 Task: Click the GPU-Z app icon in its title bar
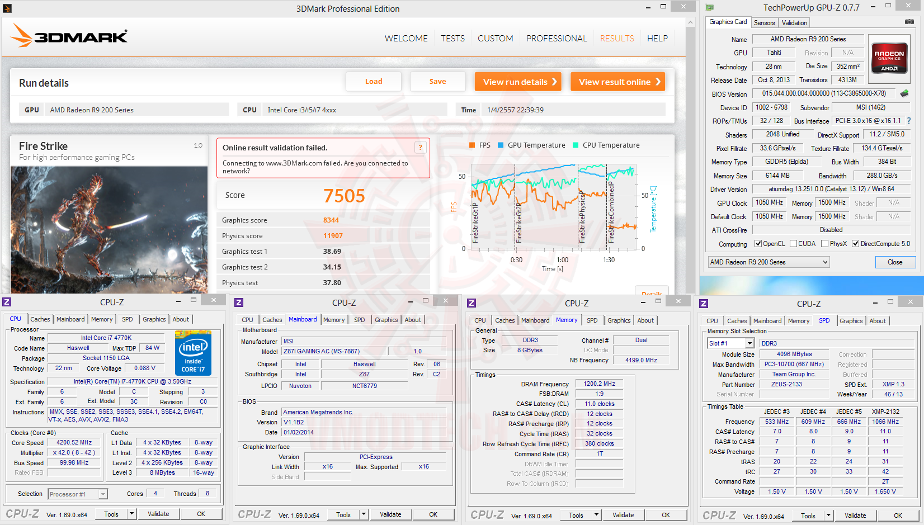[x=710, y=7]
